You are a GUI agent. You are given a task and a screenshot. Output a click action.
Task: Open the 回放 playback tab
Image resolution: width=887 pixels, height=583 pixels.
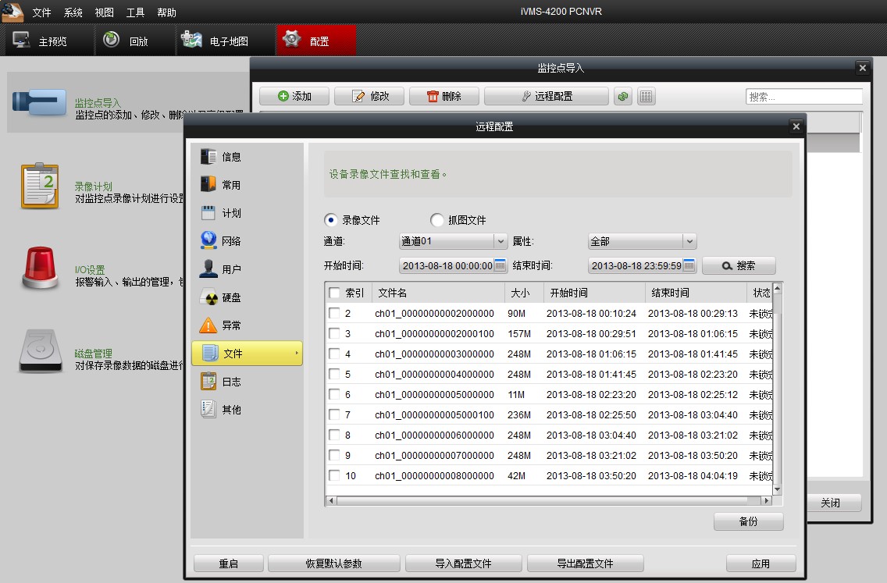click(x=136, y=41)
